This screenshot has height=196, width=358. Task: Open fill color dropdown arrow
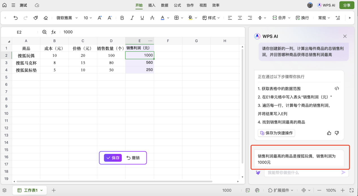click(196, 18)
